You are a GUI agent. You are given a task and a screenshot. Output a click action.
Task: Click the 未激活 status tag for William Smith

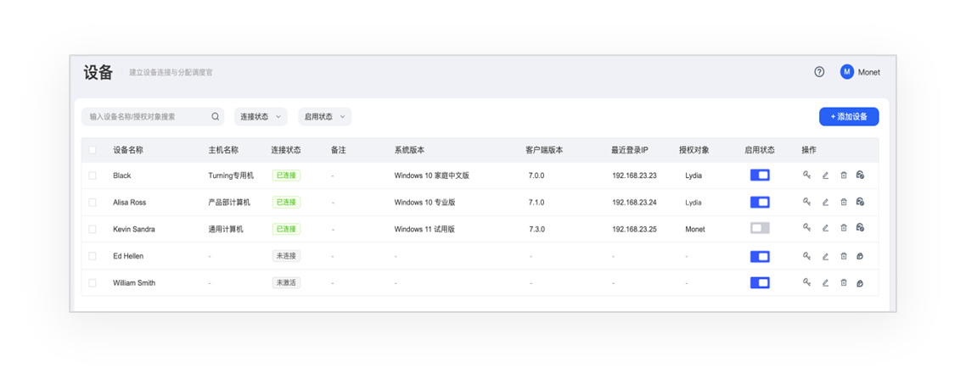tap(286, 283)
